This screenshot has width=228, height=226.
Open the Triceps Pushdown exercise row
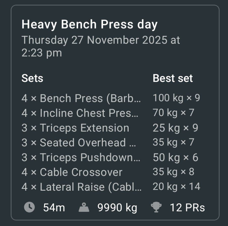tap(81, 158)
